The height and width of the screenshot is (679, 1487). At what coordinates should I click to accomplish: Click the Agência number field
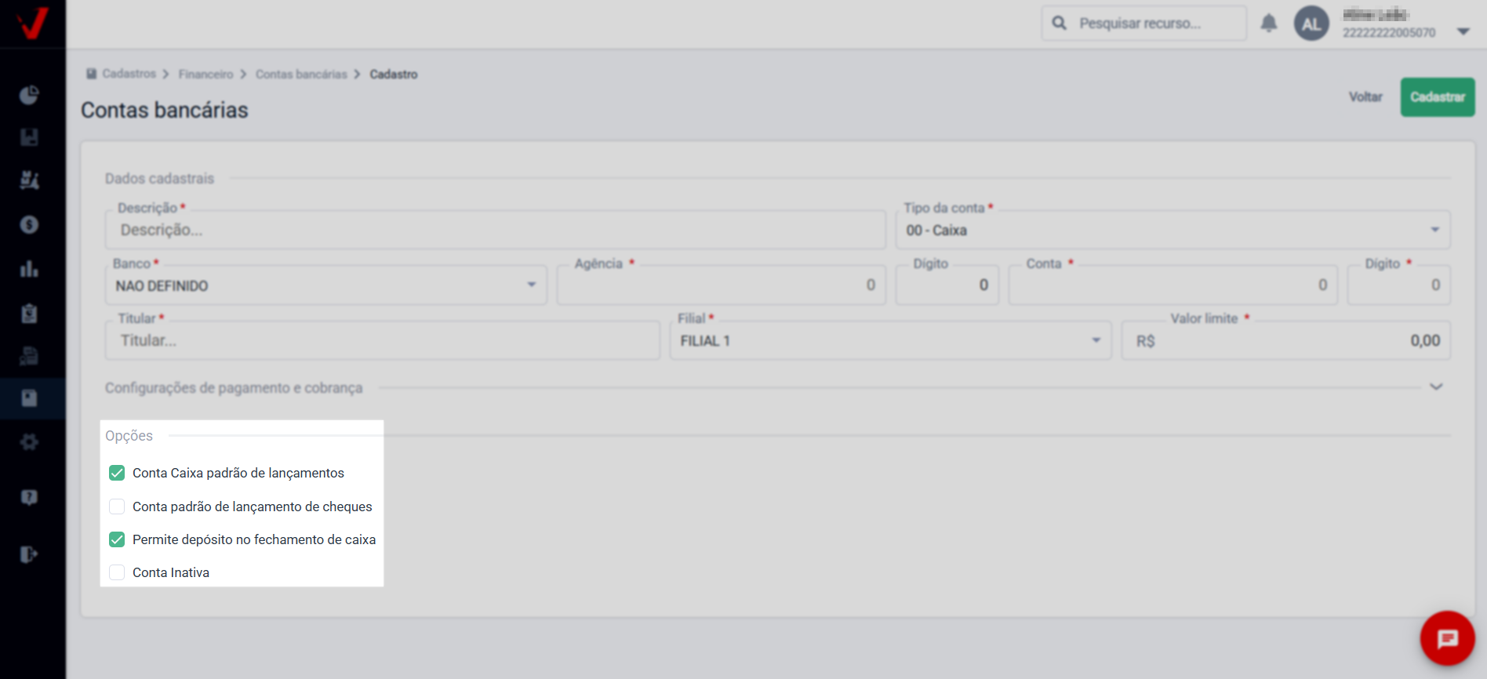coord(721,285)
